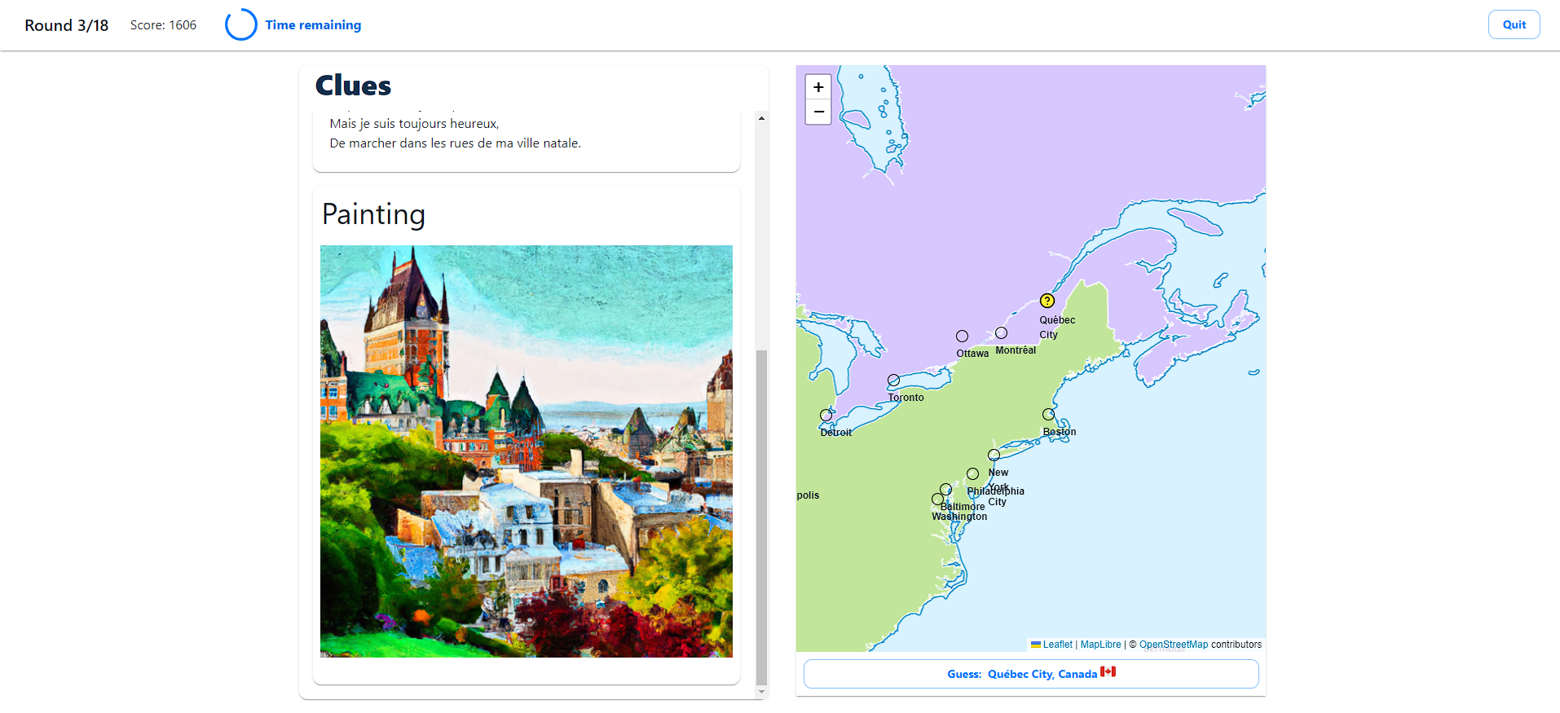Click the clues scrollbar thumb
The height and width of the screenshot is (713, 1560).
point(761,517)
